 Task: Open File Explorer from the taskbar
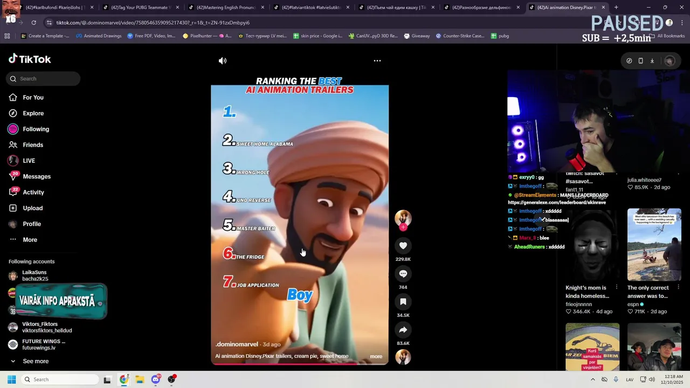140,379
